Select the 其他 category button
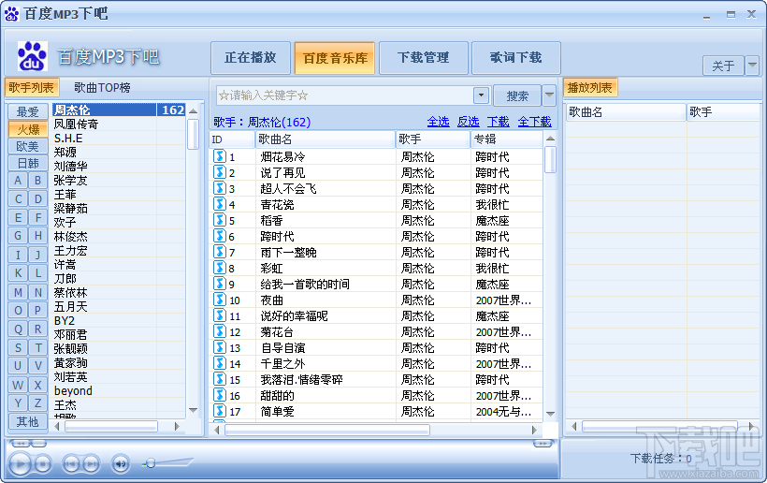 28,421
